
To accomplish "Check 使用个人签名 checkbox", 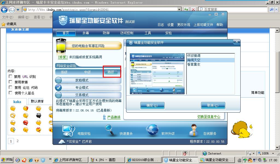I will [11, 93].
